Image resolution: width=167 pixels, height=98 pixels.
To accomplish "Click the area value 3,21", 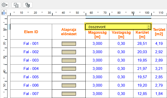I will click(159, 69).
